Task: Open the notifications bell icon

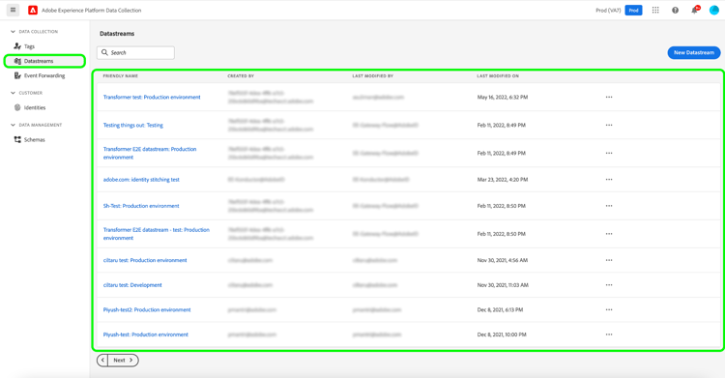Action: pos(694,11)
